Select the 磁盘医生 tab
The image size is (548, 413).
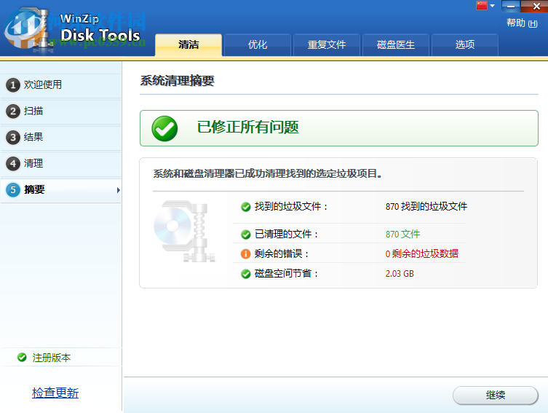tap(396, 44)
